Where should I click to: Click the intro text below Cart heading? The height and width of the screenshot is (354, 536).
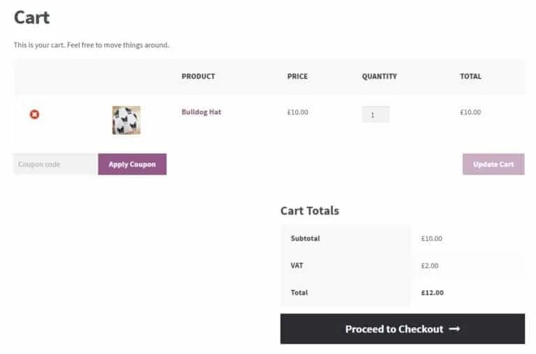(91, 45)
